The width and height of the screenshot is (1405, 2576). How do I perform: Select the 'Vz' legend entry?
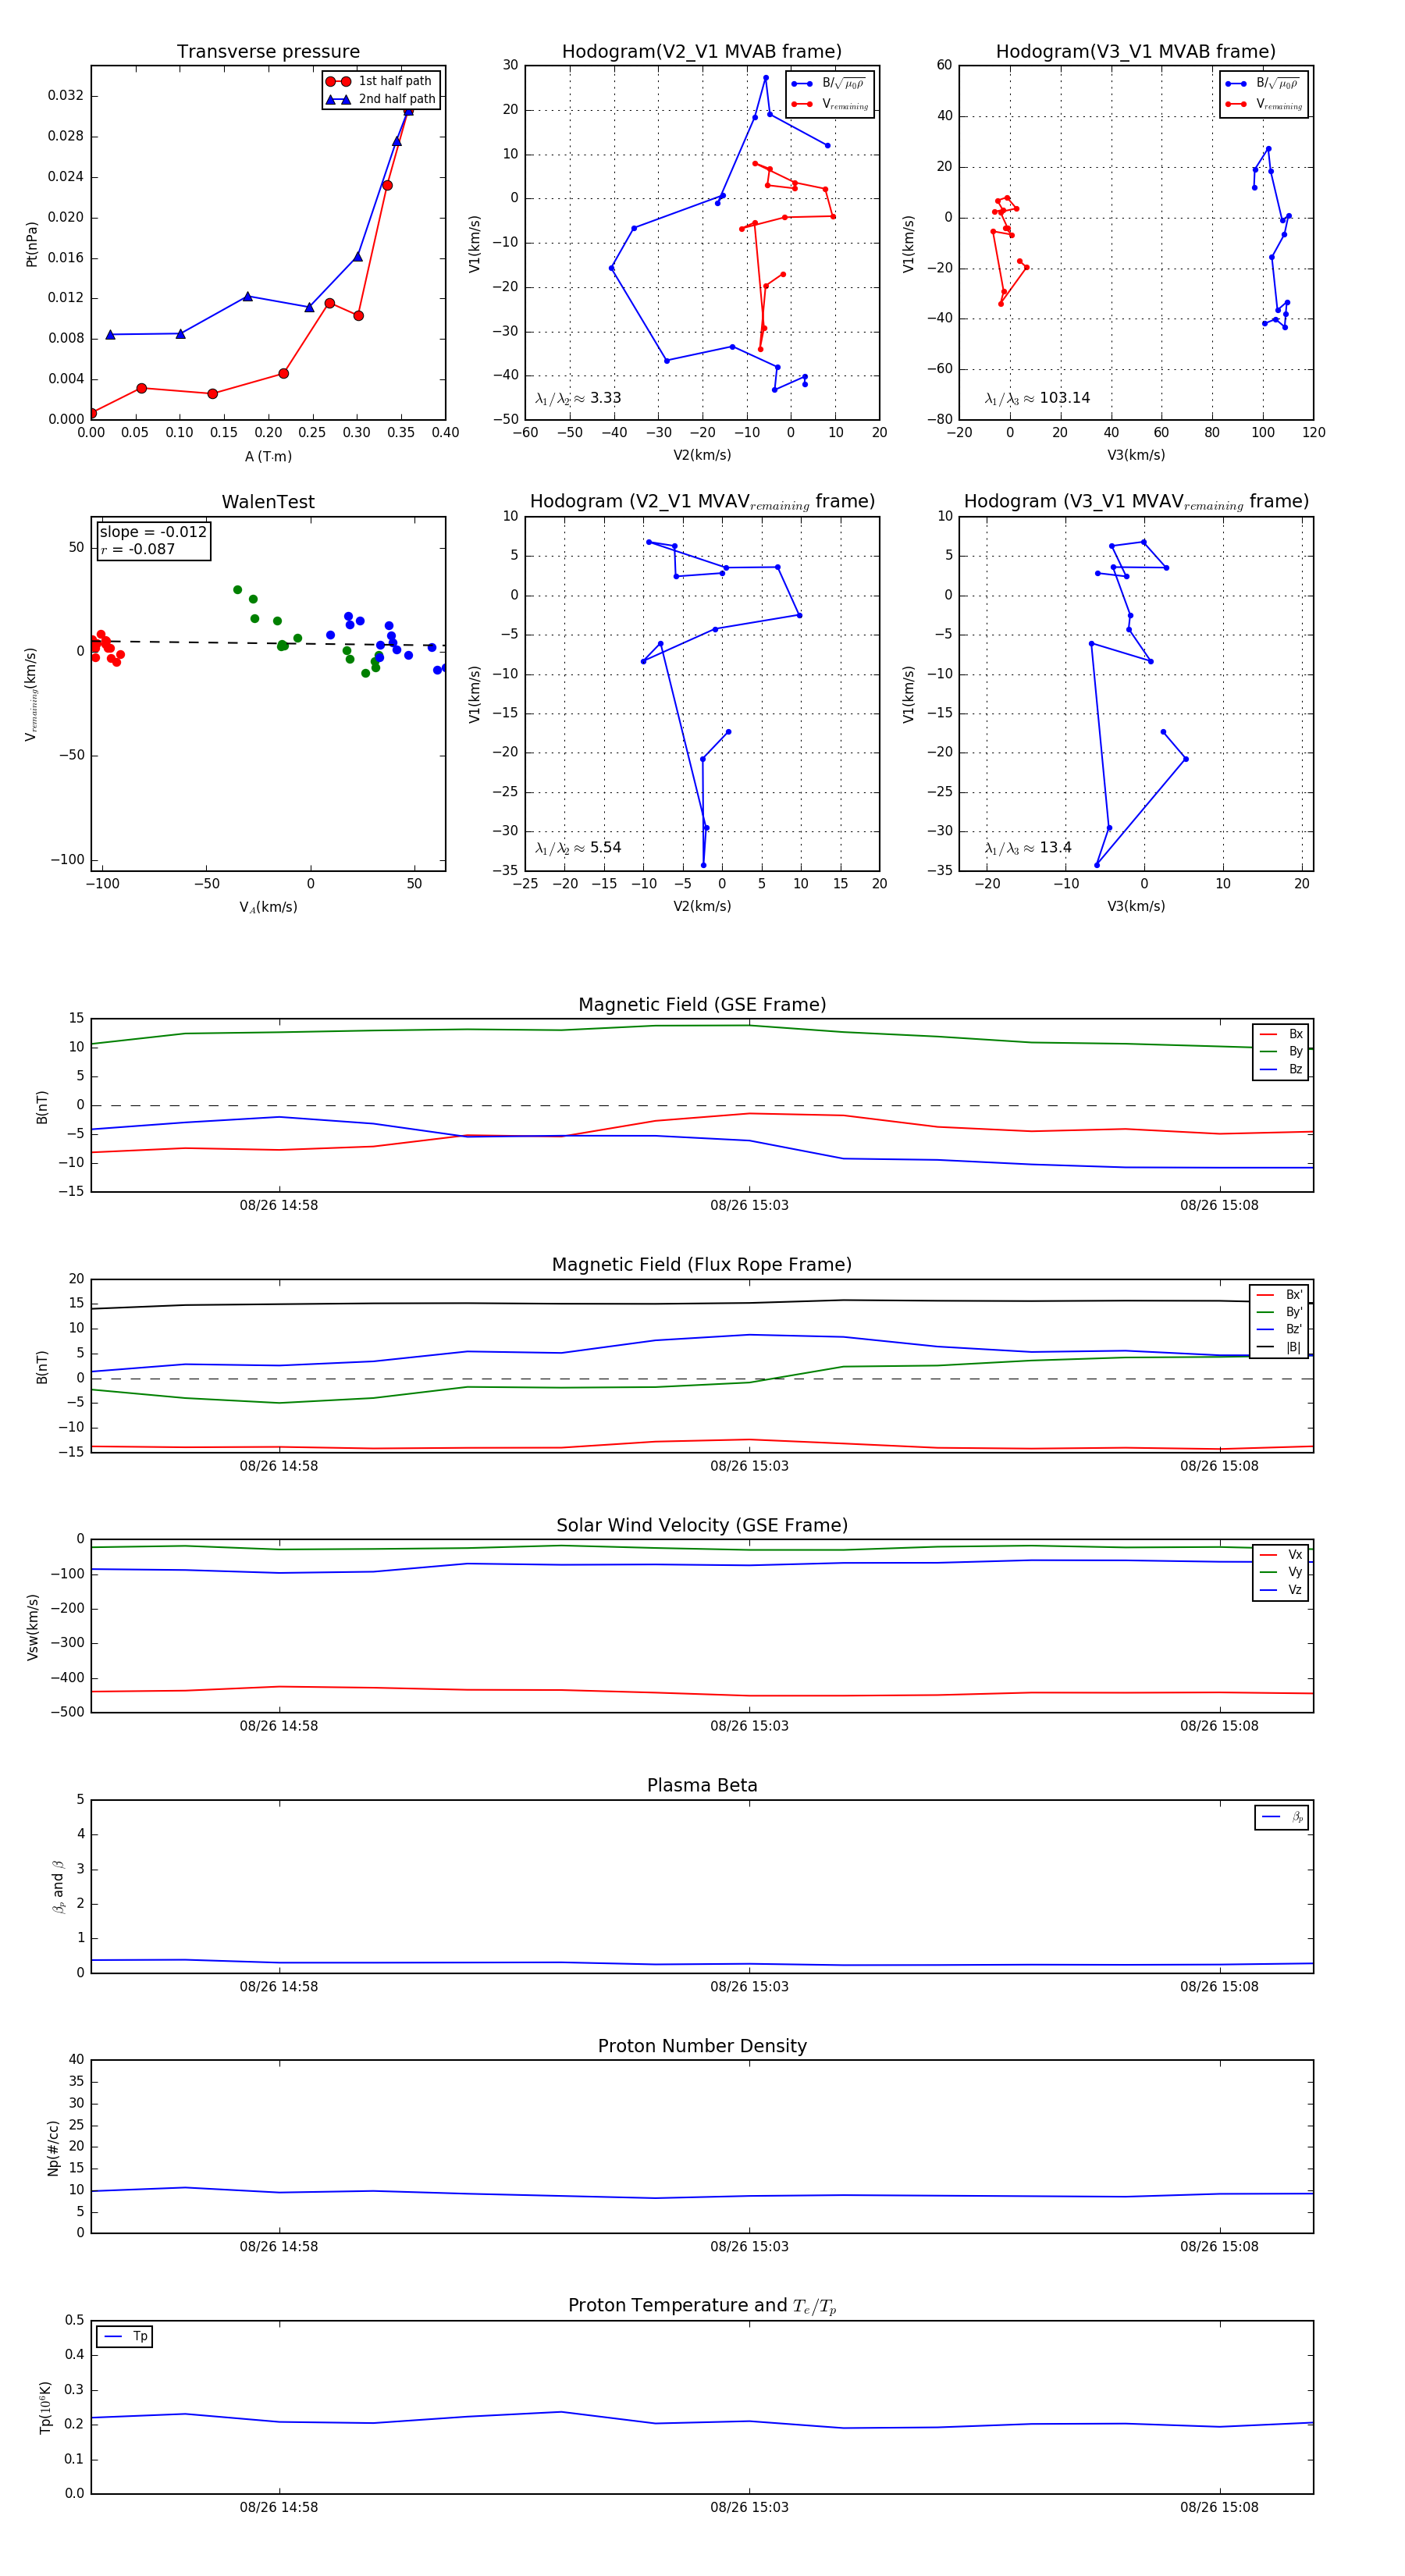point(1281,1590)
